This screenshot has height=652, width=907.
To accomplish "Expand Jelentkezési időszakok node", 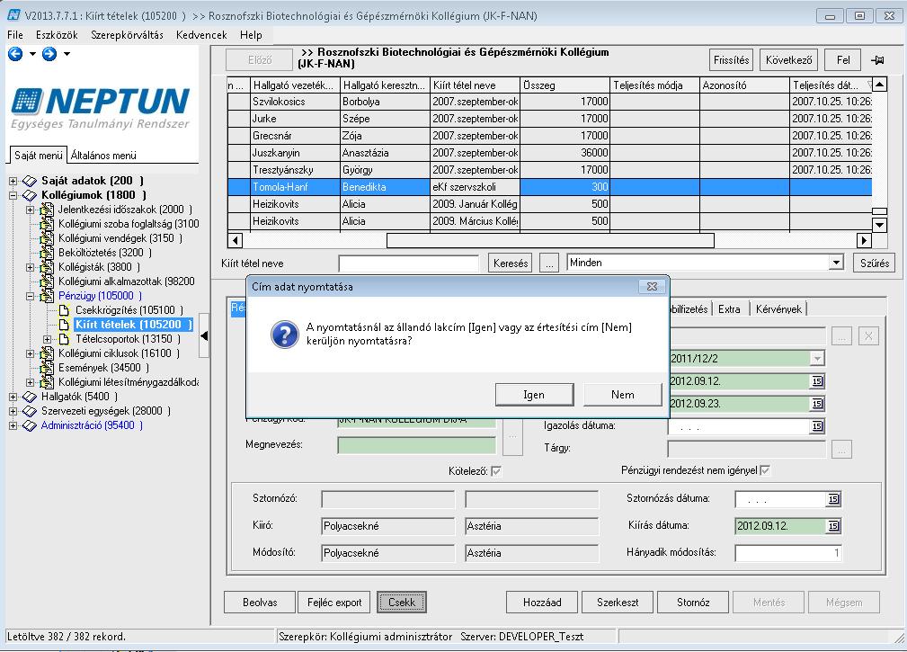I will 30,210.
